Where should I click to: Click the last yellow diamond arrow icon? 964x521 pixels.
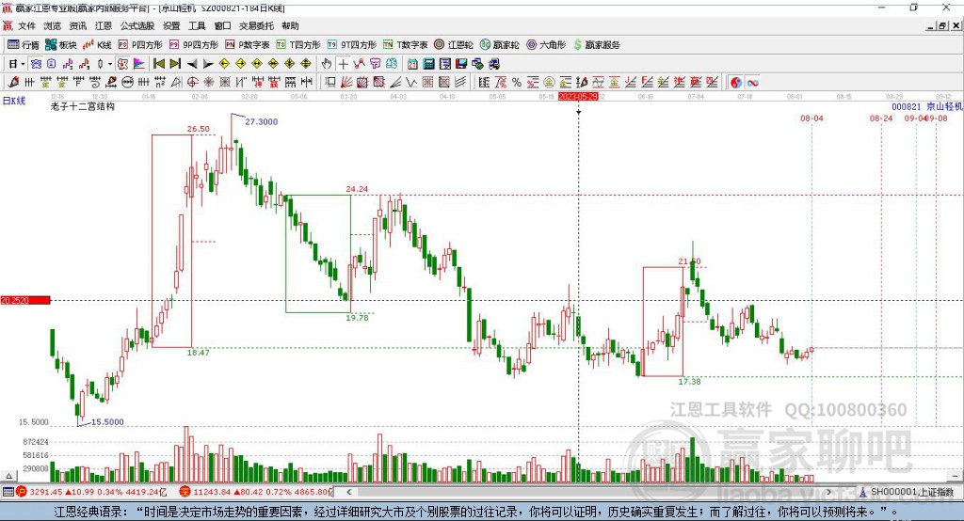pos(306,64)
